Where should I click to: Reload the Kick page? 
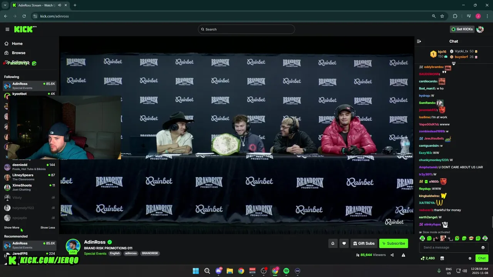(x=24, y=16)
